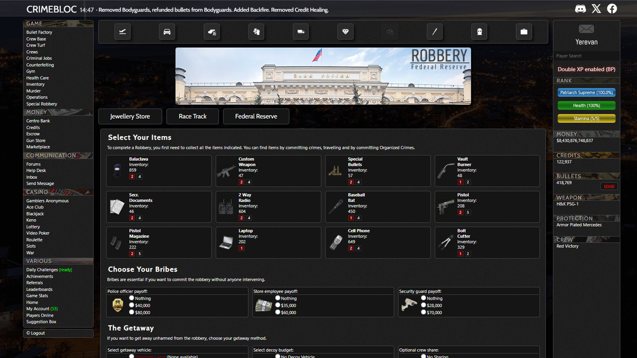This screenshot has height=358, width=637.
Task: Switch to the Federal Reserve tab
Action: point(256,116)
